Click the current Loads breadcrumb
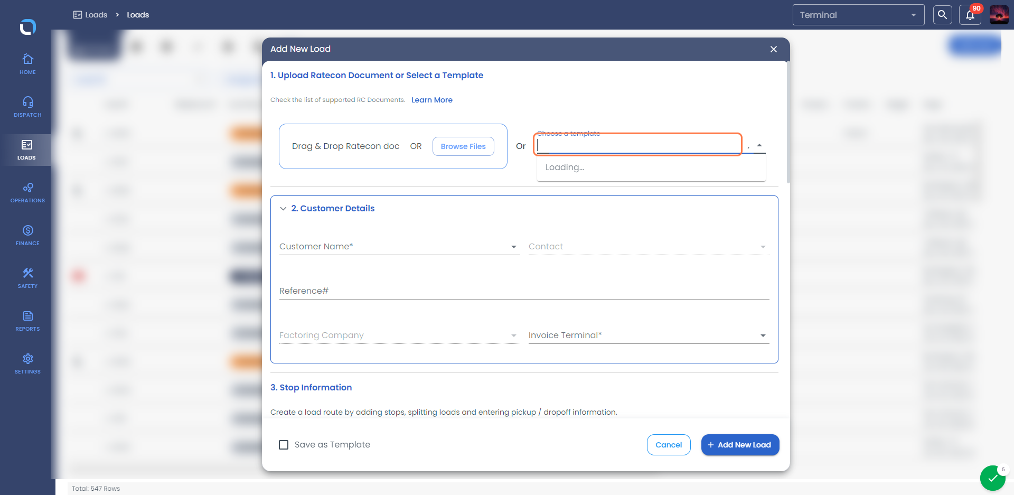 pos(138,15)
